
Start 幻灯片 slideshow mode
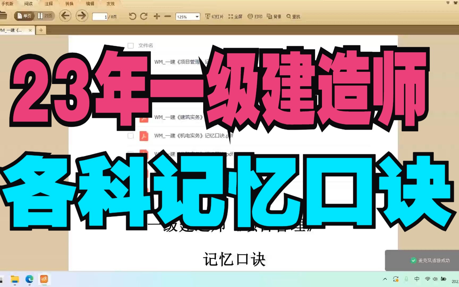click(214, 16)
